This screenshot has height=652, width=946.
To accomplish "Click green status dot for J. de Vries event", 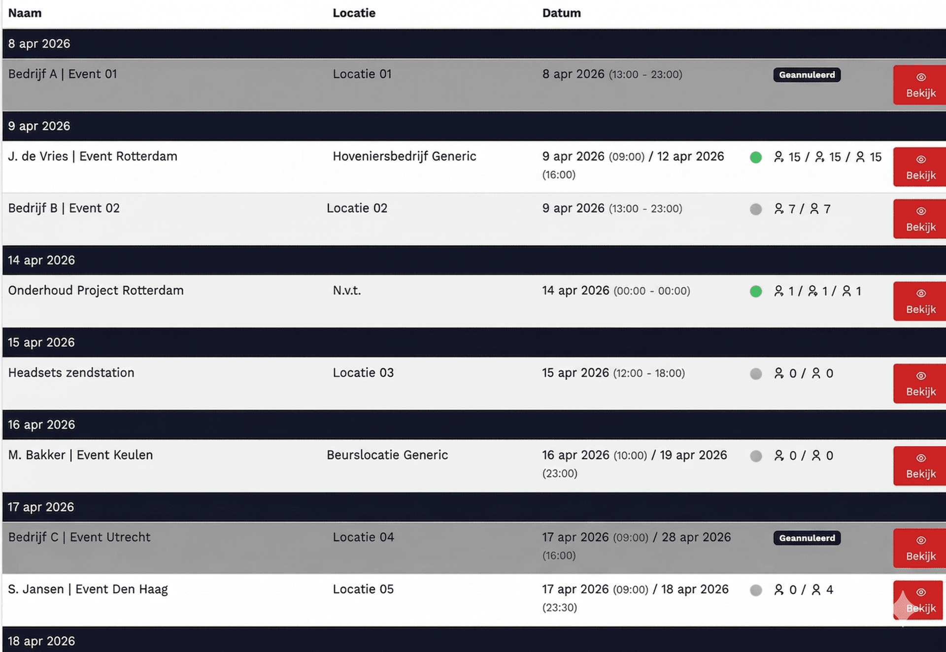I will pos(756,158).
